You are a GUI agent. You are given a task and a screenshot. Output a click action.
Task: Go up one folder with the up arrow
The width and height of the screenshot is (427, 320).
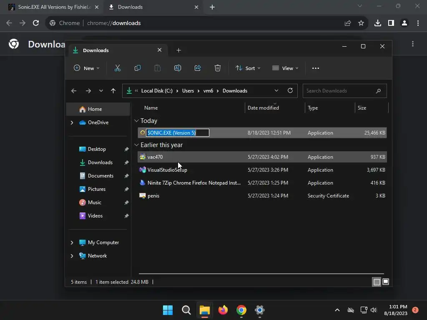tap(113, 91)
